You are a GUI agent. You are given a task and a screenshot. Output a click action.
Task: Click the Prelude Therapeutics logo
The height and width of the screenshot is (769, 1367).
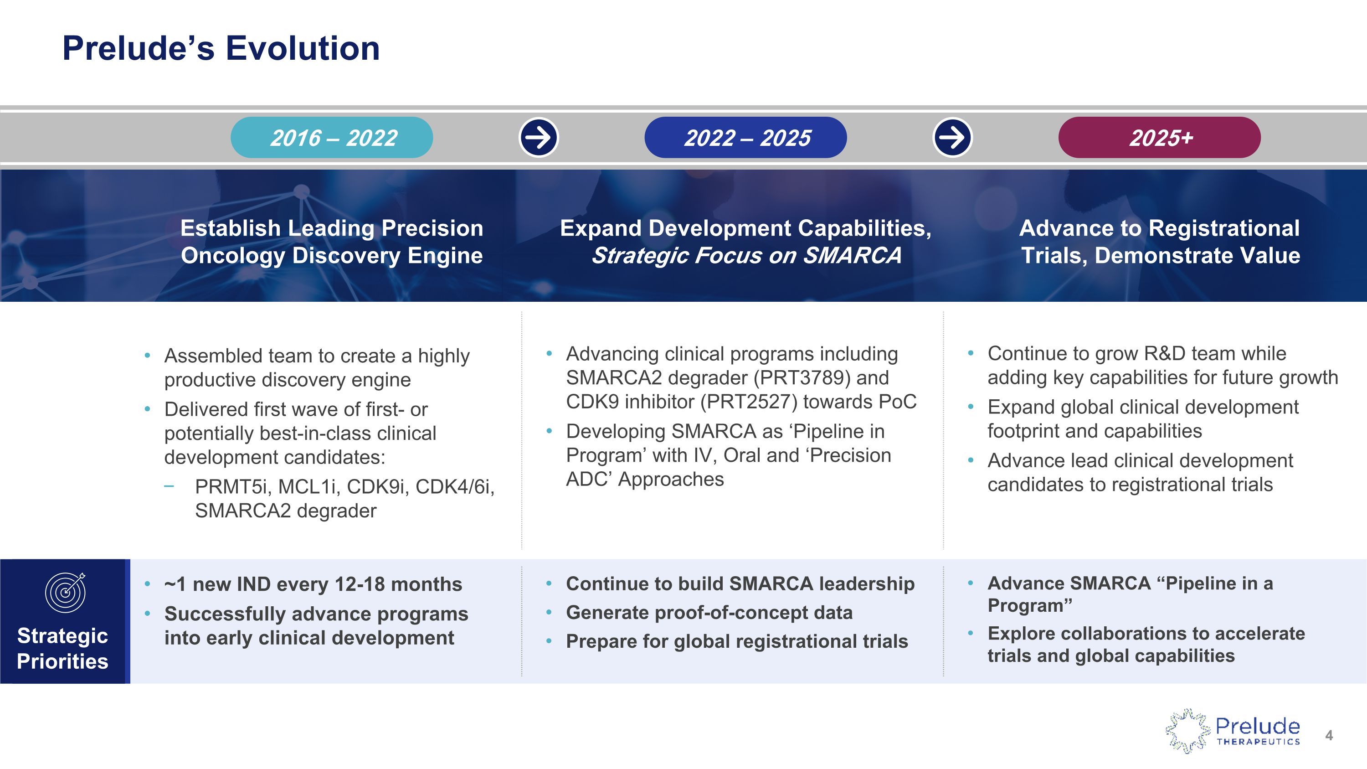click(1233, 731)
